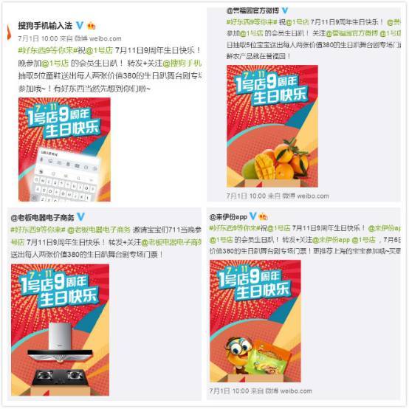The image size is (409, 409).
Task: Open the @誉福园官方微博 account name
Action: point(252,10)
